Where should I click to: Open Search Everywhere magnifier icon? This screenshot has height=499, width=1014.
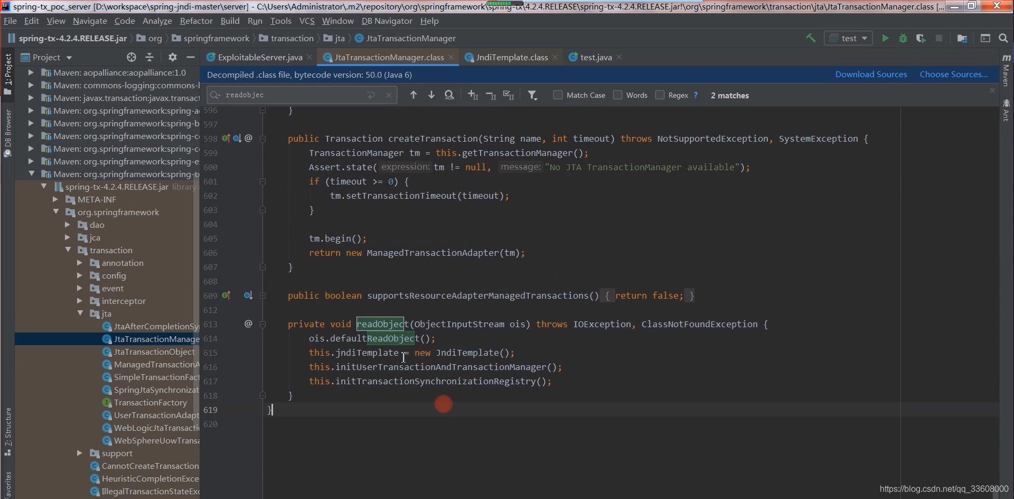(1003, 38)
